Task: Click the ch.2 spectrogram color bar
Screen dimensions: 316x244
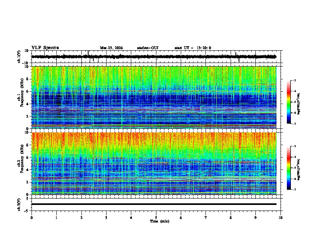Action: 289,168
